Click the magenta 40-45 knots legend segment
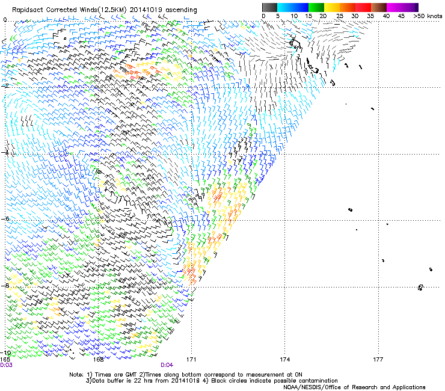Image resolution: width=445 pixels, height=391 pixels. (394, 7)
